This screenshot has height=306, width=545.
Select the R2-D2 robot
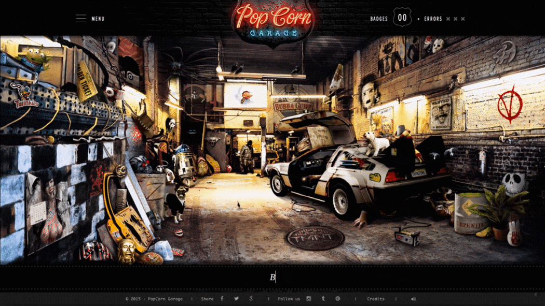click(x=184, y=162)
